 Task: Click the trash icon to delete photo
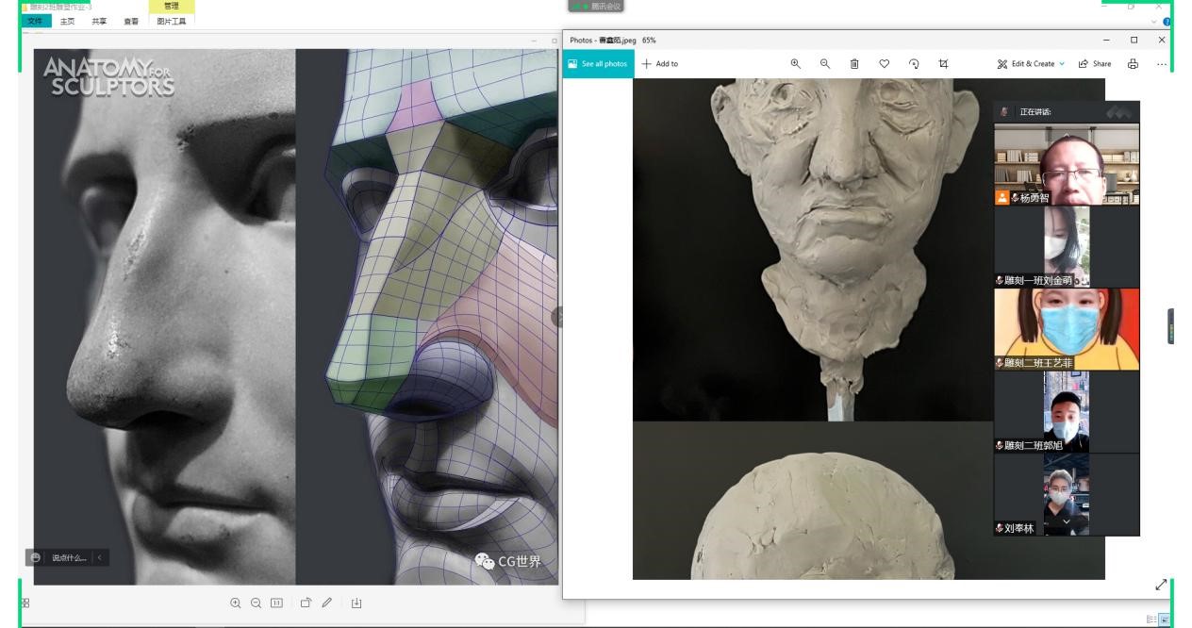tap(854, 64)
